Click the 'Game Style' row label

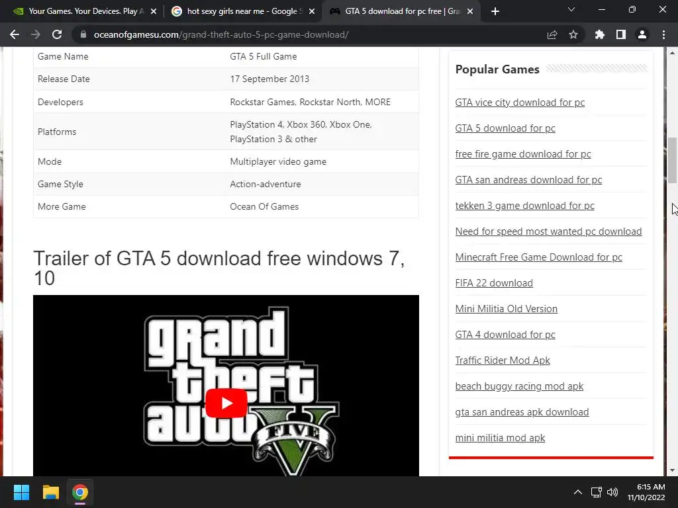click(60, 184)
